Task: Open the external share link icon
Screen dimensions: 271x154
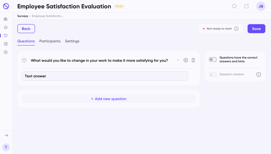Action: point(246,6)
